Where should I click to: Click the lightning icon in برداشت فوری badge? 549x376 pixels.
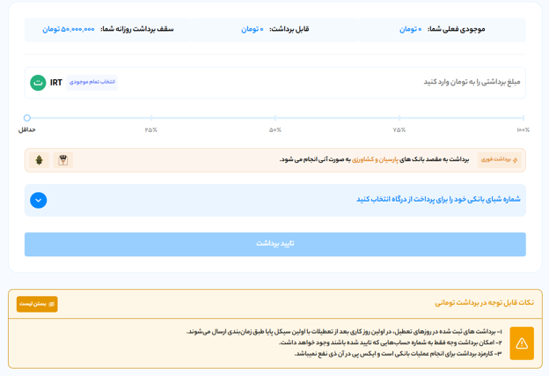(x=515, y=159)
